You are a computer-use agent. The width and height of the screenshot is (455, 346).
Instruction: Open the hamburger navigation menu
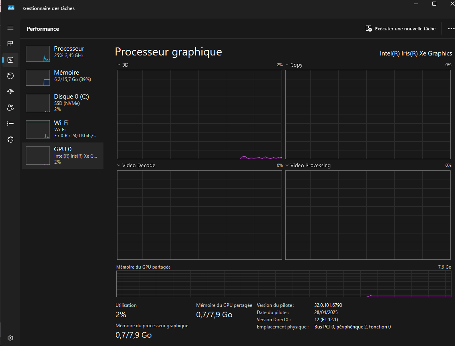[10, 28]
